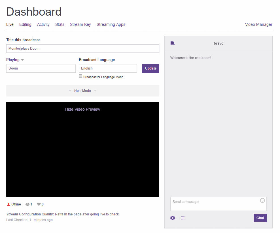Open the Video Manager link
The image size is (280, 233).
click(x=258, y=24)
